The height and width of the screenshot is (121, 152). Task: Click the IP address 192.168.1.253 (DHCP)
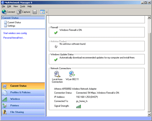click(x=87, y=97)
